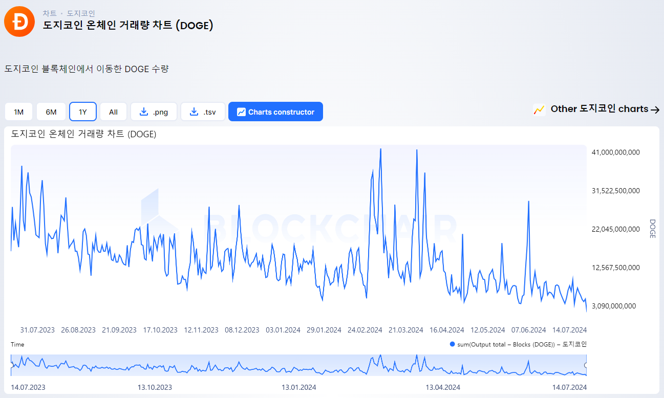Image resolution: width=664 pixels, height=398 pixels.
Task: Click the 24.02.2024 x-axis date
Action: pyautogui.click(x=365, y=330)
